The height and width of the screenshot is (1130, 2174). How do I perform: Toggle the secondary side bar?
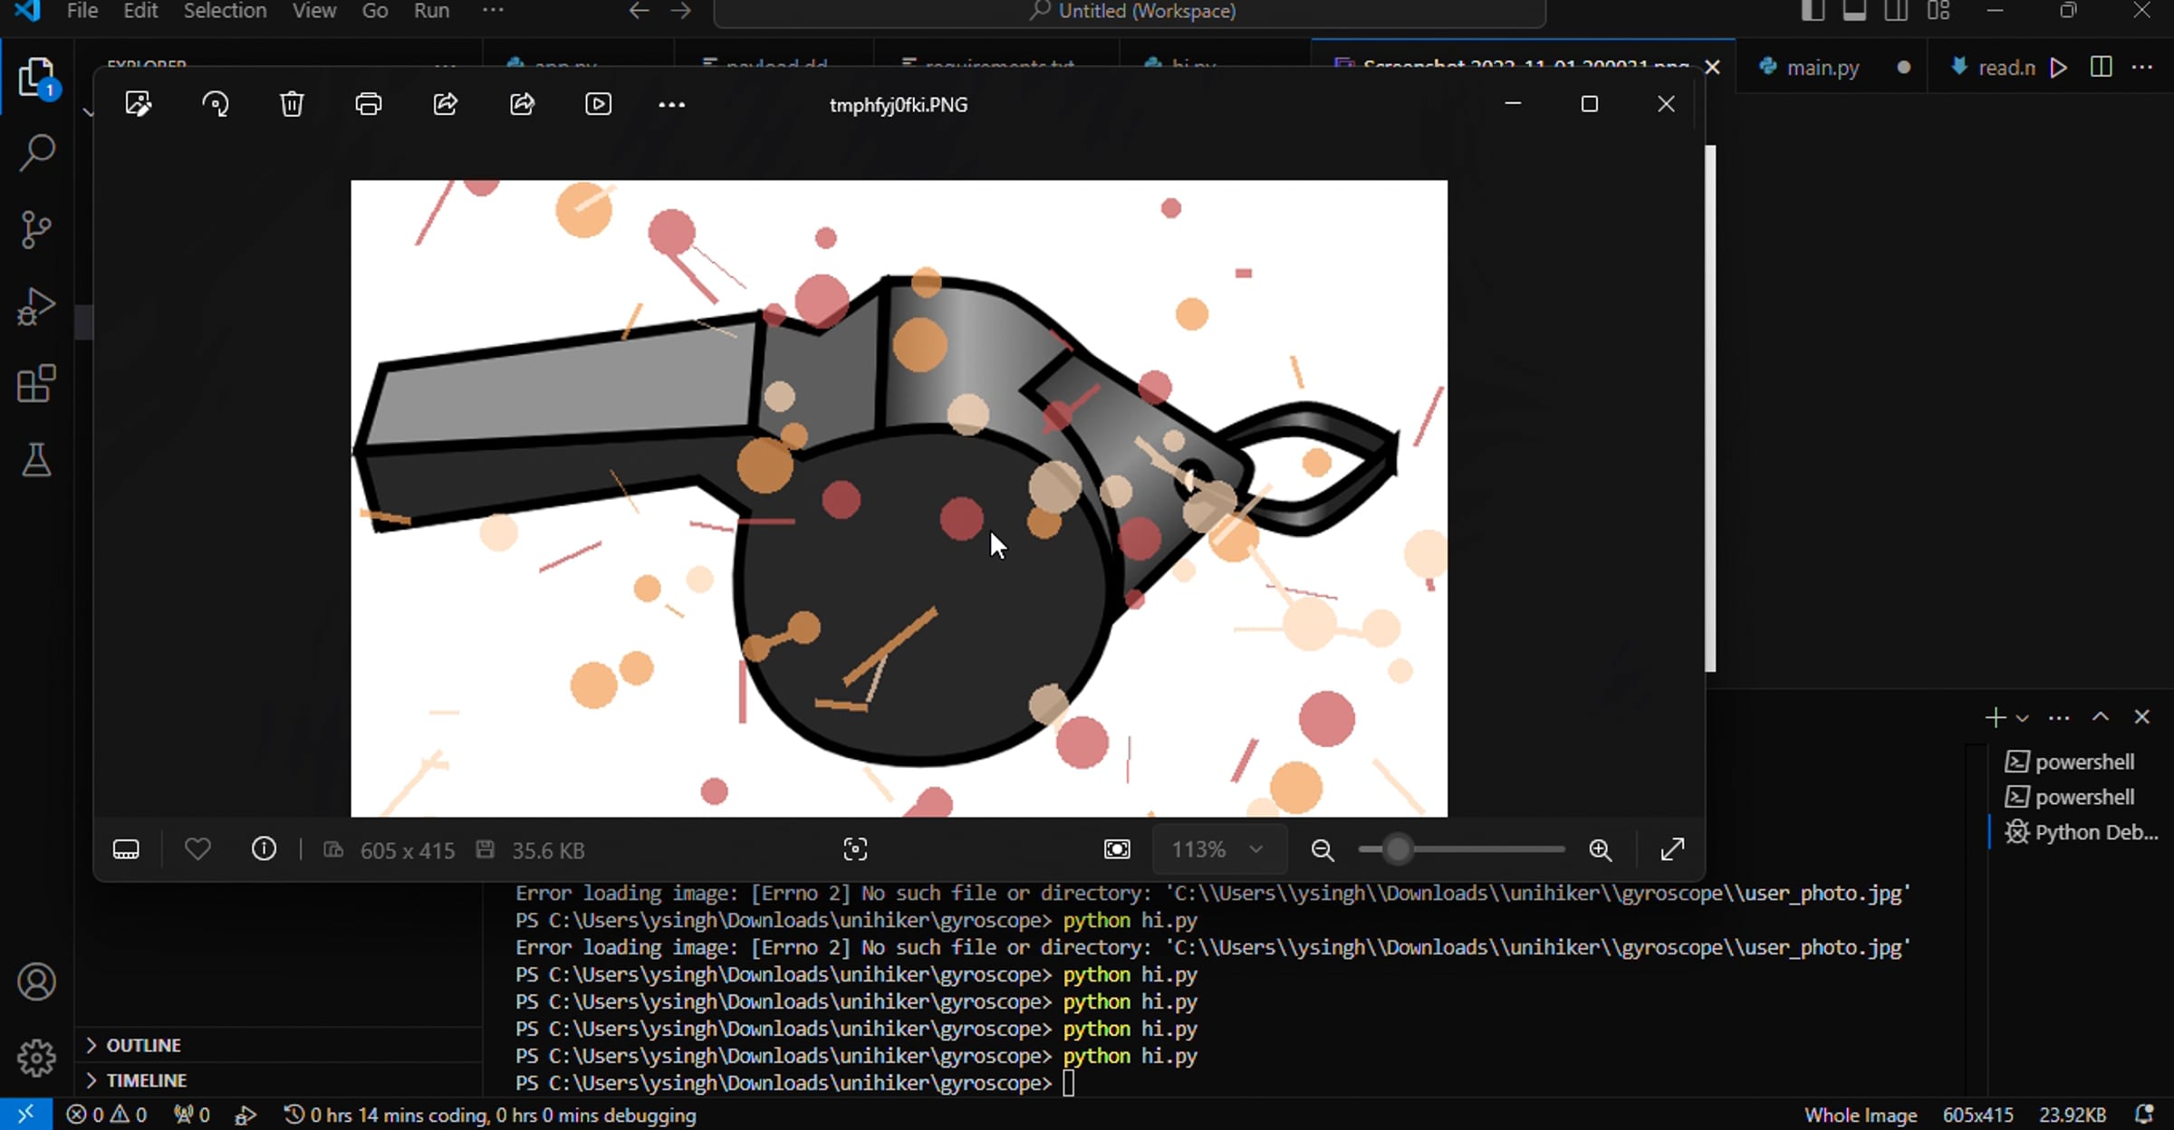[x=1896, y=11]
